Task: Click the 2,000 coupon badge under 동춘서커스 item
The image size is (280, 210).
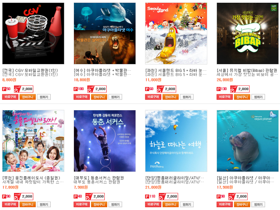Action: pyautogui.click(x=95, y=197)
